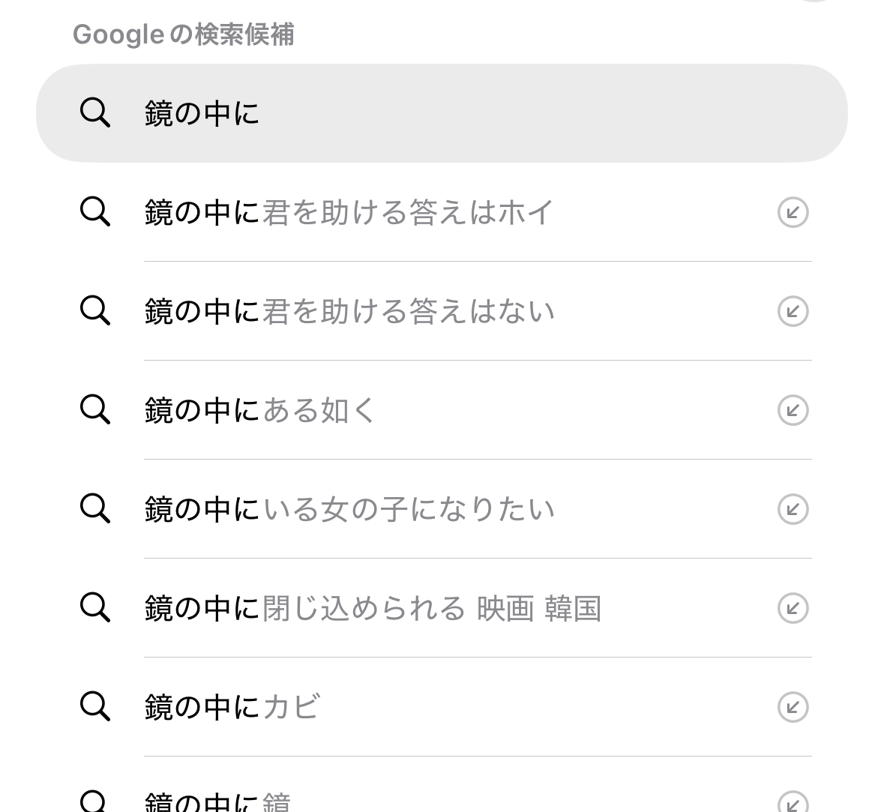The width and height of the screenshot is (884, 812).
Task: Choose suggestion 鏡の中に君を助ける答えはない
Action: click(x=349, y=312)
